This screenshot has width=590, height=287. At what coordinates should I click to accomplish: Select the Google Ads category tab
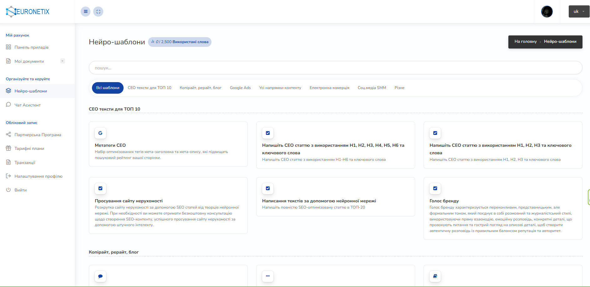click(240, 88)
